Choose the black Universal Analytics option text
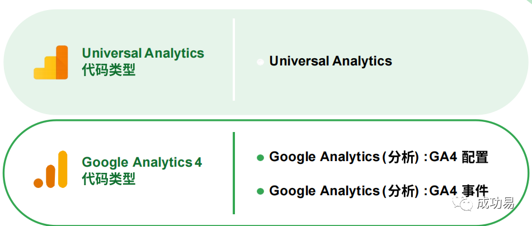Image resolution: width=532 pixels, height=226 pixels. pyautogui.click(x=331, y=61)
